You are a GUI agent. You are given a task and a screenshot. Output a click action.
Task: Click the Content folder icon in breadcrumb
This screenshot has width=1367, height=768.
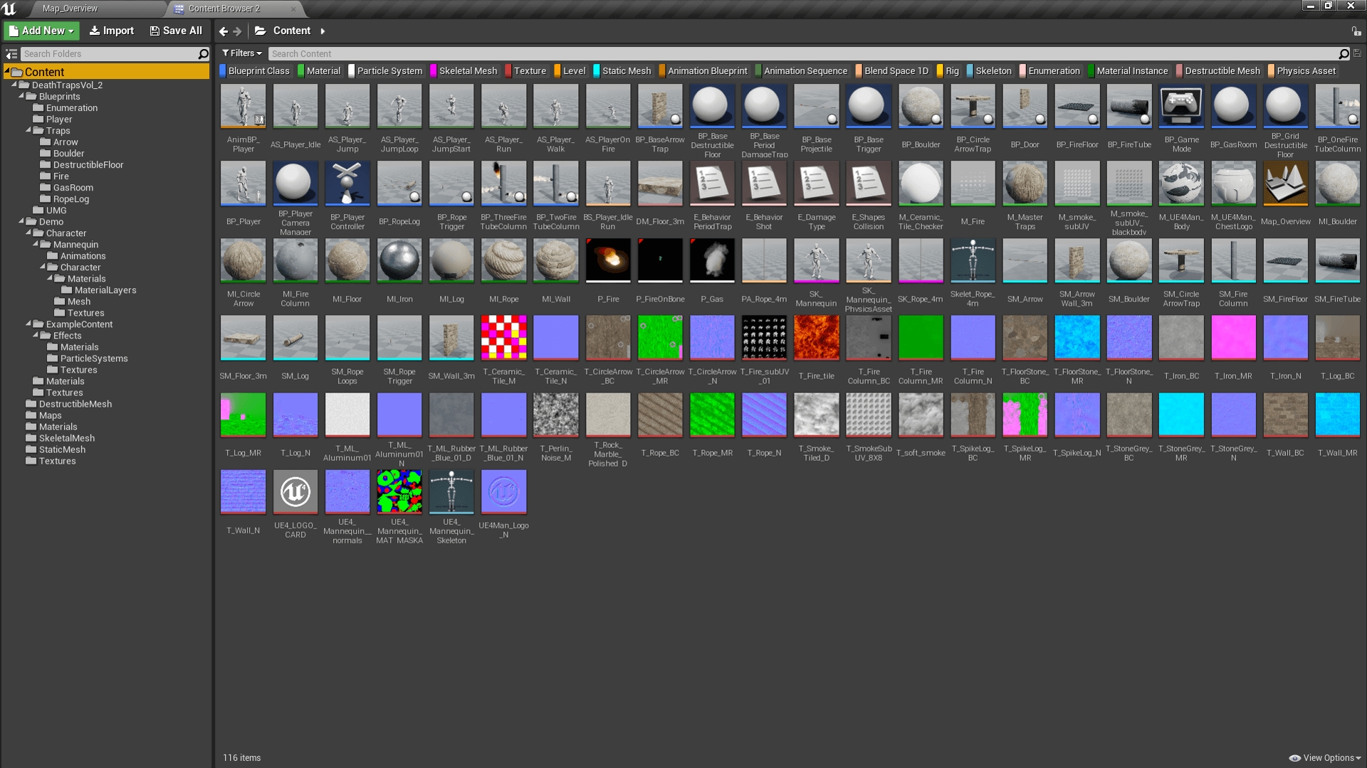[x=261, y=31]
